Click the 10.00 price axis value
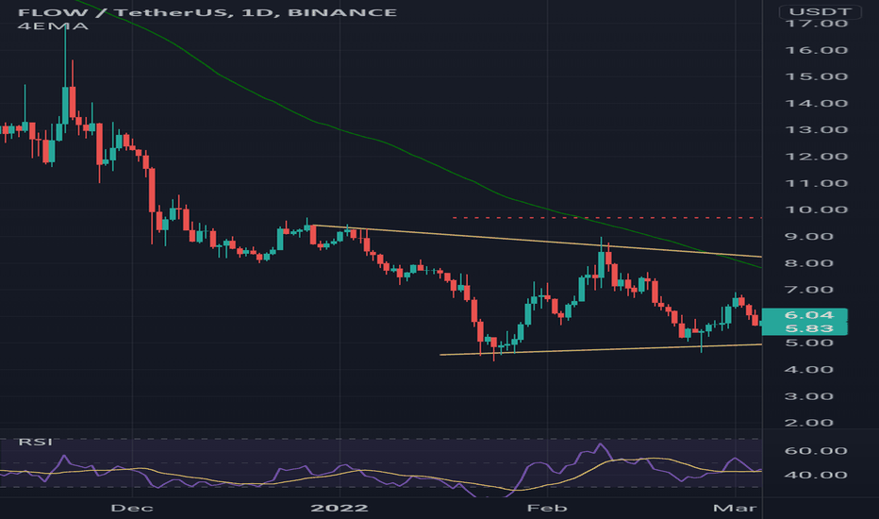 [x=816, y=209]
